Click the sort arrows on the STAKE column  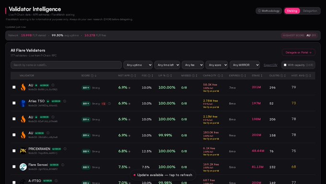(x=262, y=75)
